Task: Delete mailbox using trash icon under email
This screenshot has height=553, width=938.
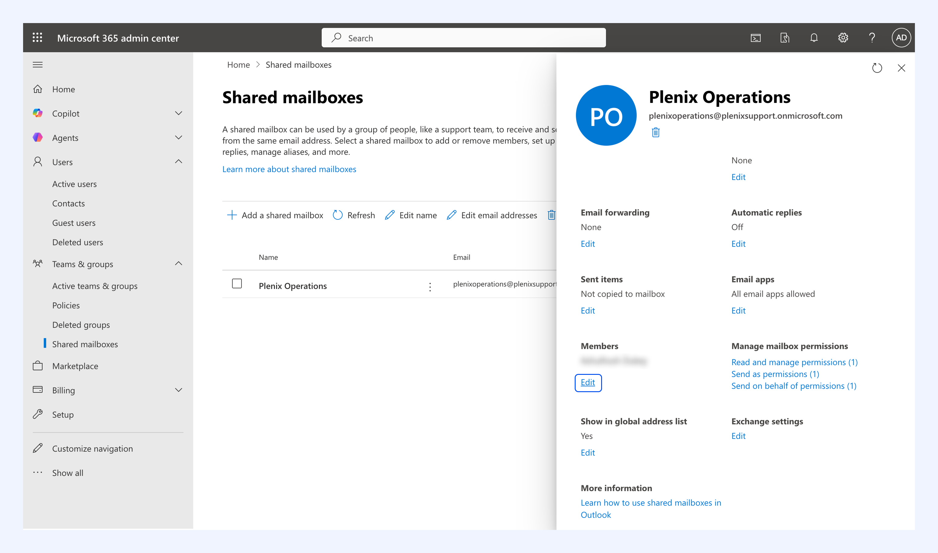Action: 656,132
